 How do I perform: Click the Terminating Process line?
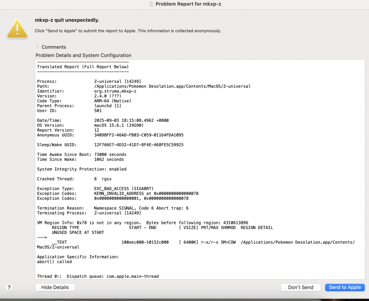(89, 213)
